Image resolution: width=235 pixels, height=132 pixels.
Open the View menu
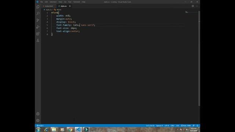[x=60, y=2]
